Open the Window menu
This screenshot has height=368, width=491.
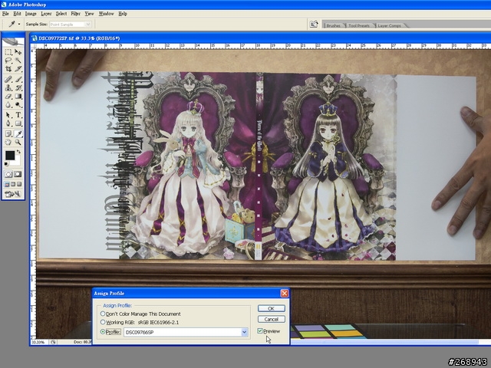click(x=106, y=14)
